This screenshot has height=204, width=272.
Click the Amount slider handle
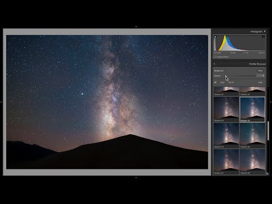point(226,76)
